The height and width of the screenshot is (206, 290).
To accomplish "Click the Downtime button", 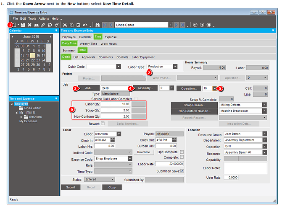I will tap(143, 152).
